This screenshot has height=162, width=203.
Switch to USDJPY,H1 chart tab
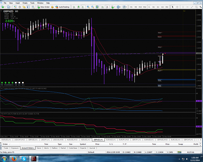[45, 140]
